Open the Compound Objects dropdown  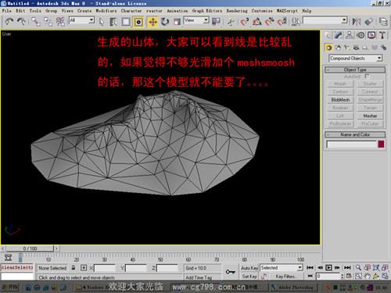click(x=355, y=59)
